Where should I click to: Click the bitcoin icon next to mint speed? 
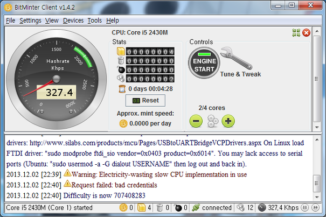click(x=123, y=123)
